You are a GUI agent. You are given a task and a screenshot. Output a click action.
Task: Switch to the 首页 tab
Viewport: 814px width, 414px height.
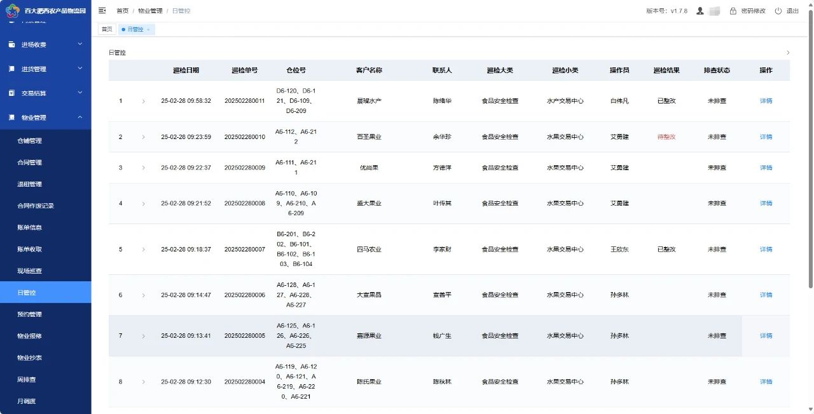tap(106, 29)
